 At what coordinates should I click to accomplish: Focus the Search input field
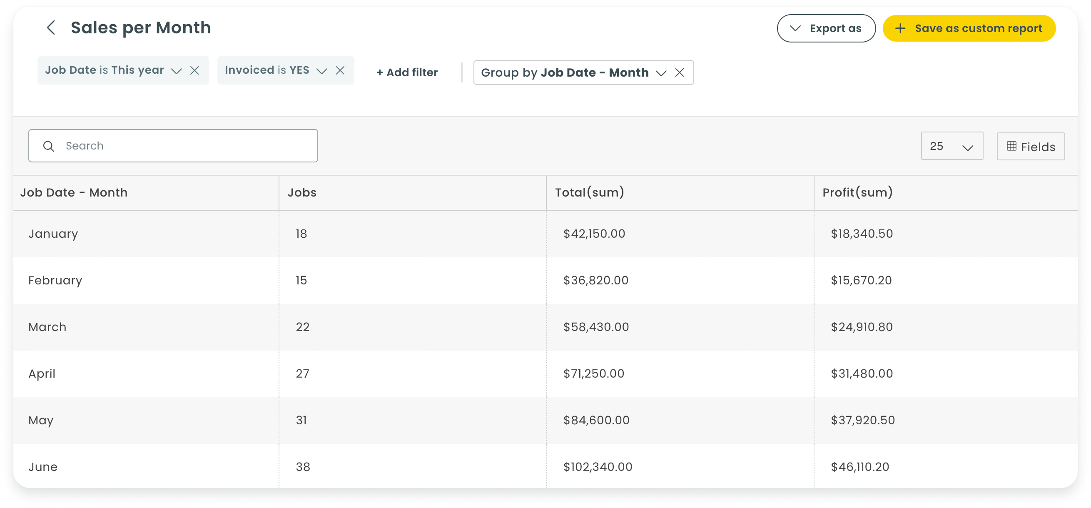tap(173, 146)
